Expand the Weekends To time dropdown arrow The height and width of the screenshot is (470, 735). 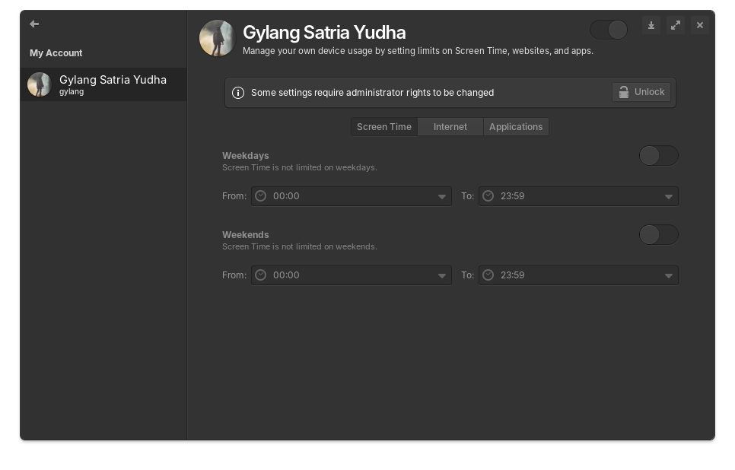click(668, 276)
